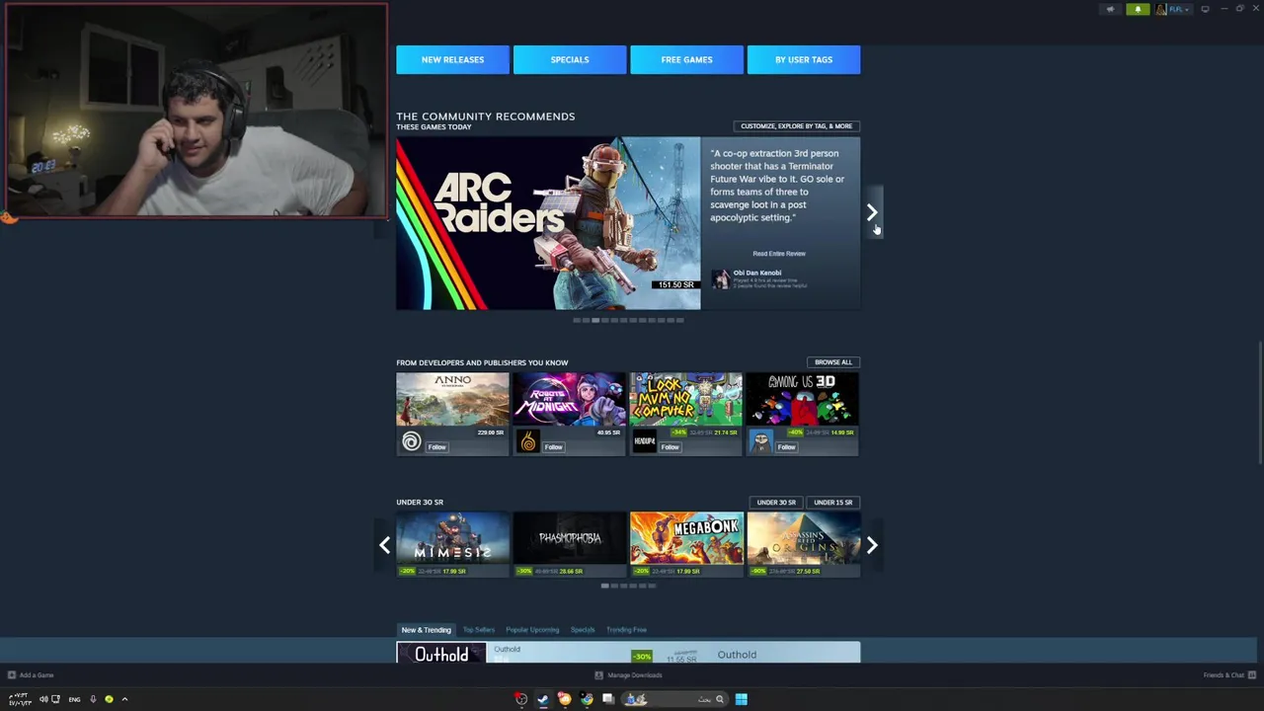Switch to the New & Trending tab
1264x711 pixels.
(x=426, y=630)
